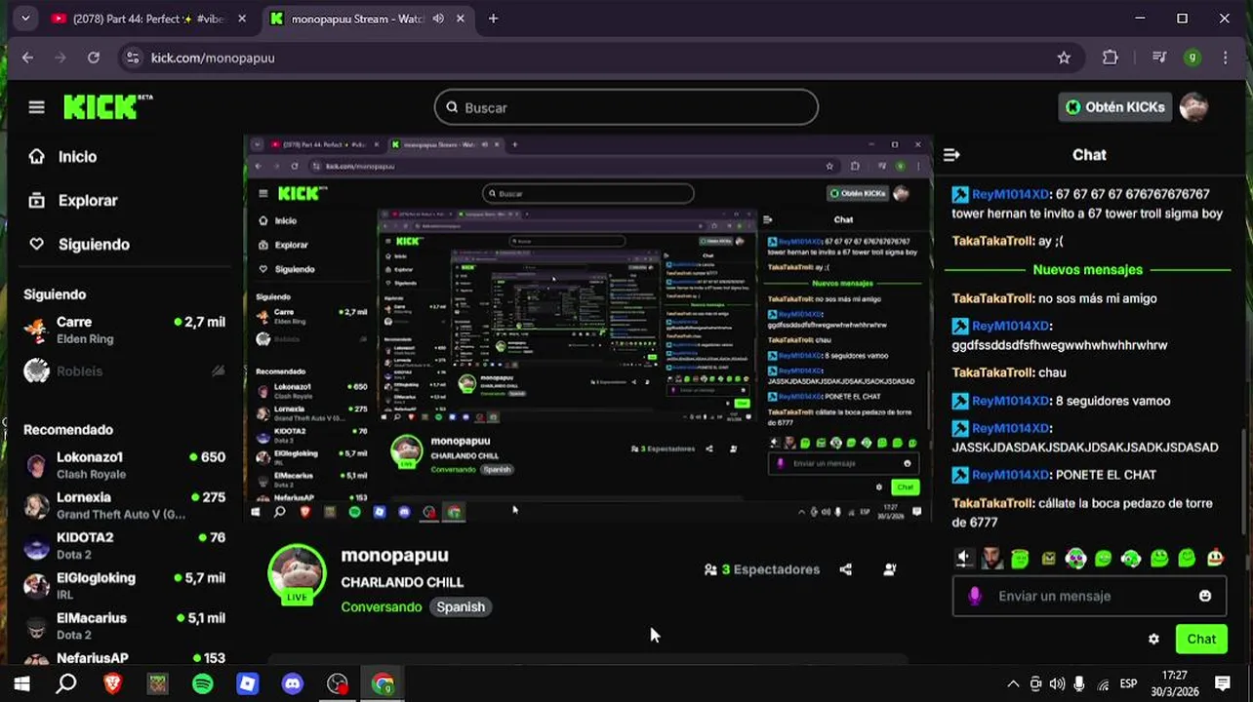
Task: Collapse the chat panel with arrow icon
Action: (x=951, y=155)
